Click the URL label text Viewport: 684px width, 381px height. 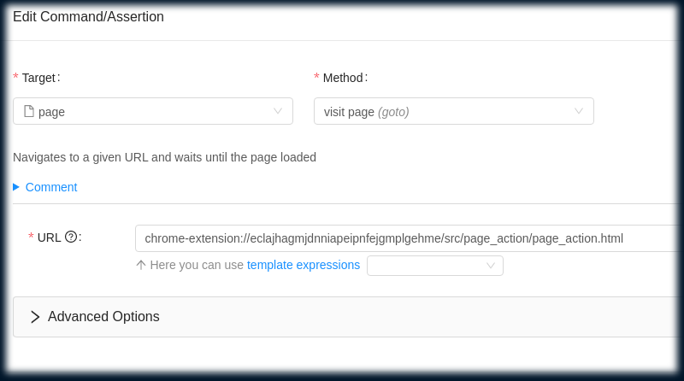(x=49, y=237)
